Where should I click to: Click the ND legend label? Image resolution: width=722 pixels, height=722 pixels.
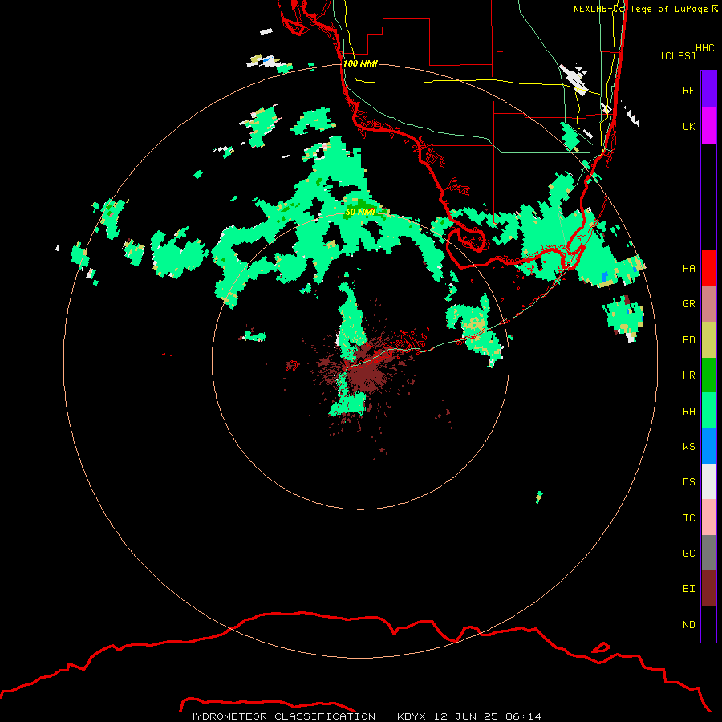coord(688,625)
